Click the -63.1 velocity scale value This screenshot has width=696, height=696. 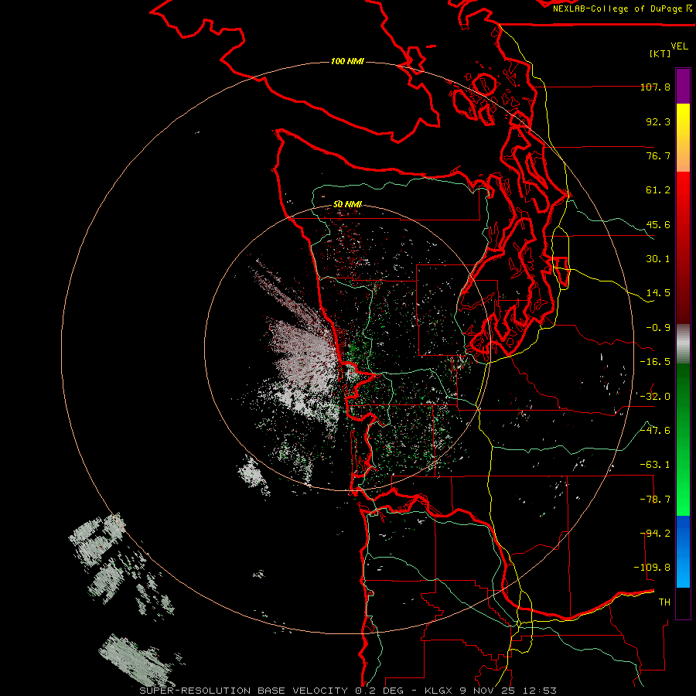[x=655, y=465]
